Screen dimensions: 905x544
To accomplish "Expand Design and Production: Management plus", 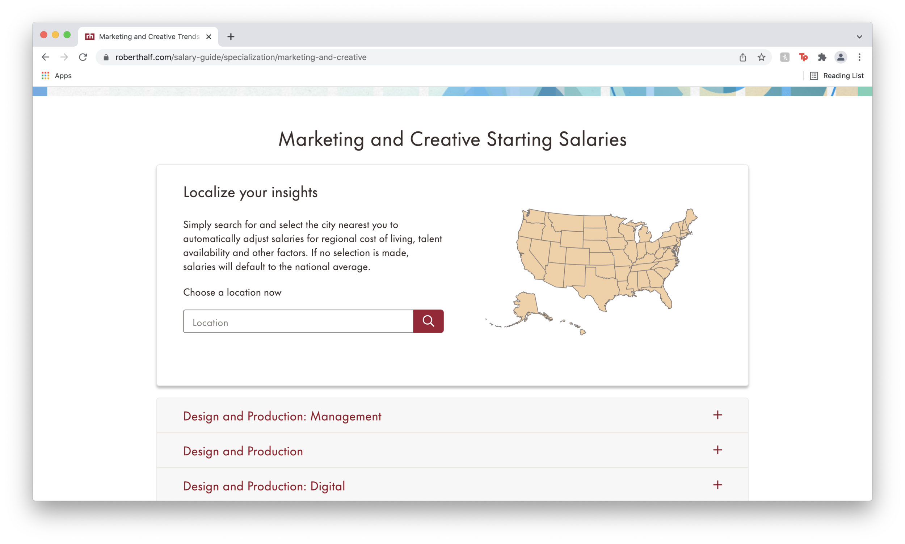I will 717,415.
